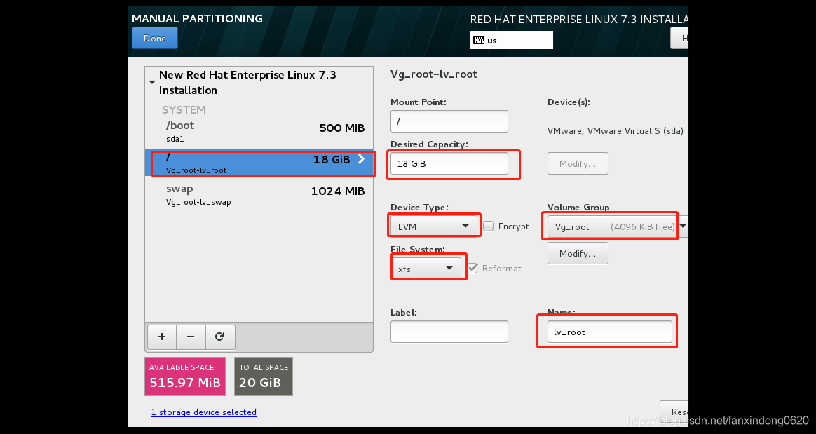Toggle the Encrypt checkbox

point(488,226)
